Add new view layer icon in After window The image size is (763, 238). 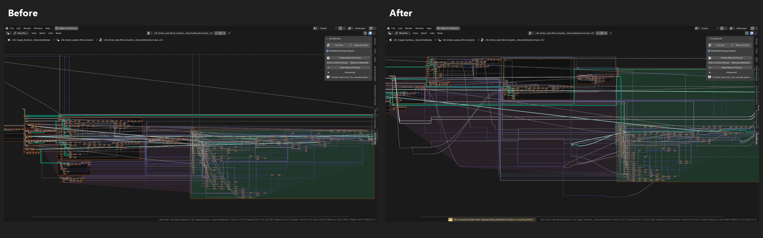752,28
